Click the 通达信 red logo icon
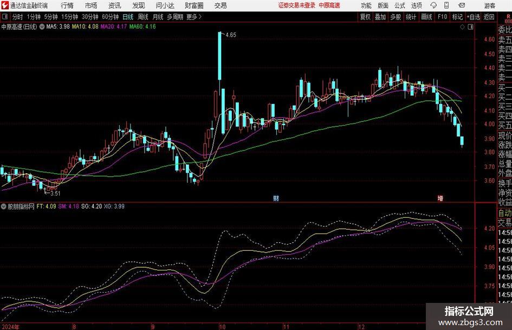This screenshot has height=330, width=512. (x=4, y=5)
